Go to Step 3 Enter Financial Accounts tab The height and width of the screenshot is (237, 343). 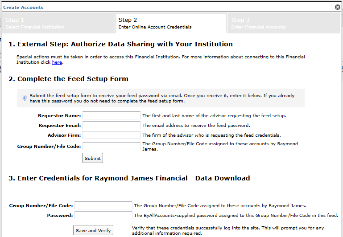click(284, 23)
